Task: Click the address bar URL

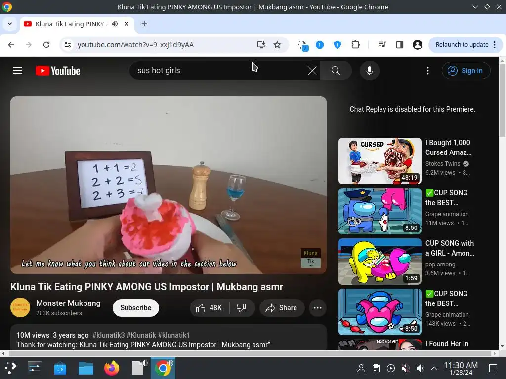Action: pyautogui.click(x=135, y=45)
